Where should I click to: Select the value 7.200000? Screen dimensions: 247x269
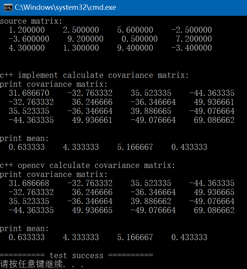[x=194, y=39]
